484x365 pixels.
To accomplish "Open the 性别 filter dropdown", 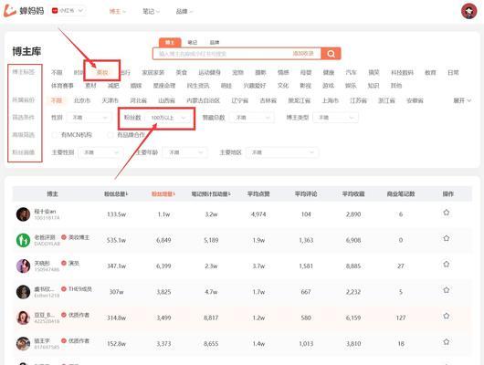I will [x=89, y=118].
